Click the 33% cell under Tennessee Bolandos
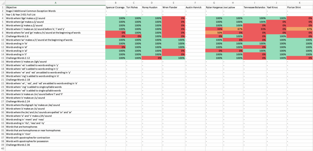 point(254,29)
